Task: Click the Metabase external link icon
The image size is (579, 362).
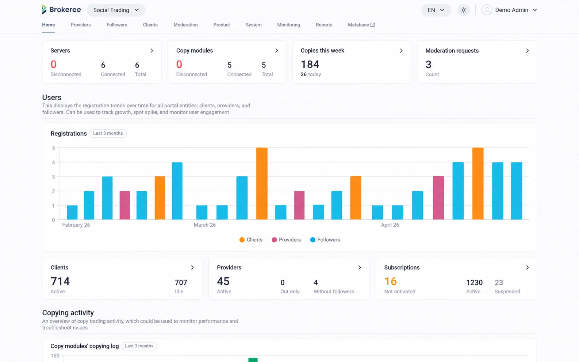Action: (372, 25)
